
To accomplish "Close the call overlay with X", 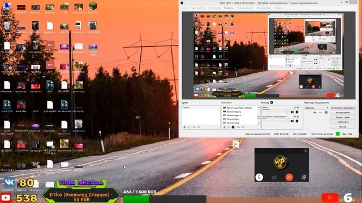I will point(305,151).
